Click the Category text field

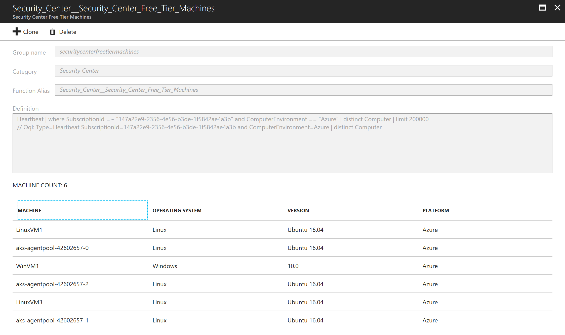(303, 71)
